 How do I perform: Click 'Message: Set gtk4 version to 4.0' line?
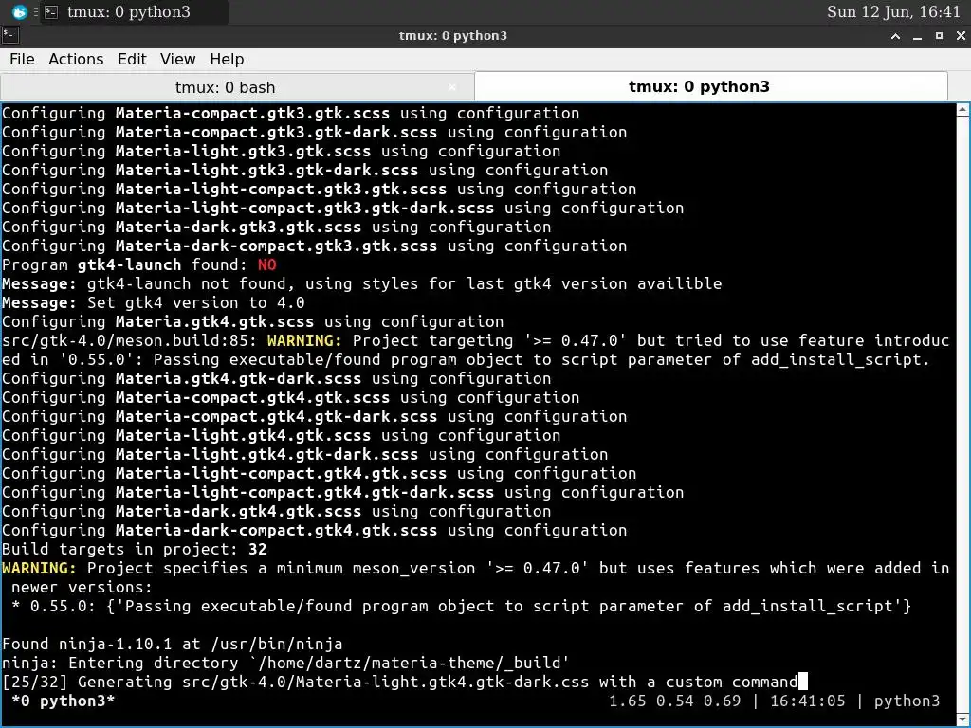click(x=153, y=302)
